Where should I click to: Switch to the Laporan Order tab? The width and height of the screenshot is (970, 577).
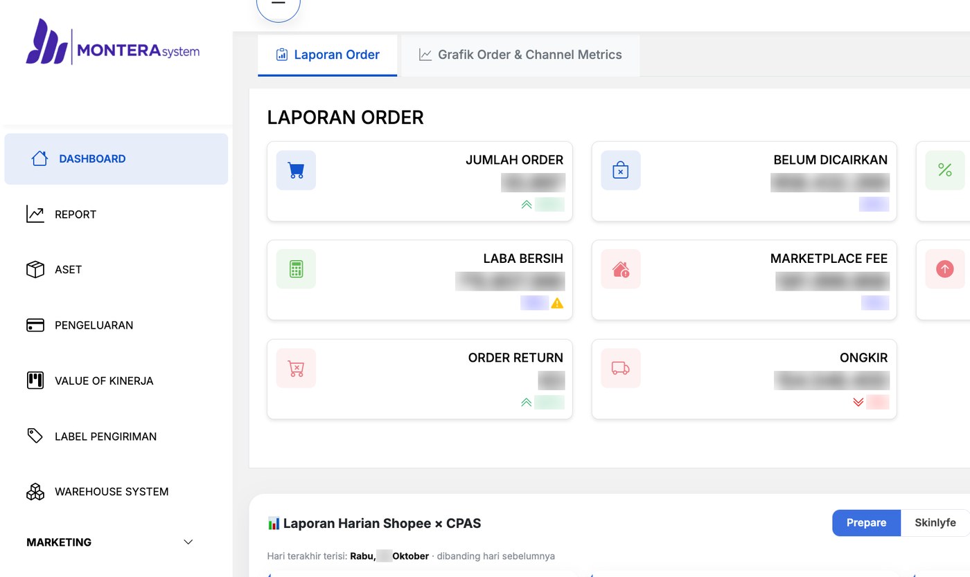tap(328, 55)
